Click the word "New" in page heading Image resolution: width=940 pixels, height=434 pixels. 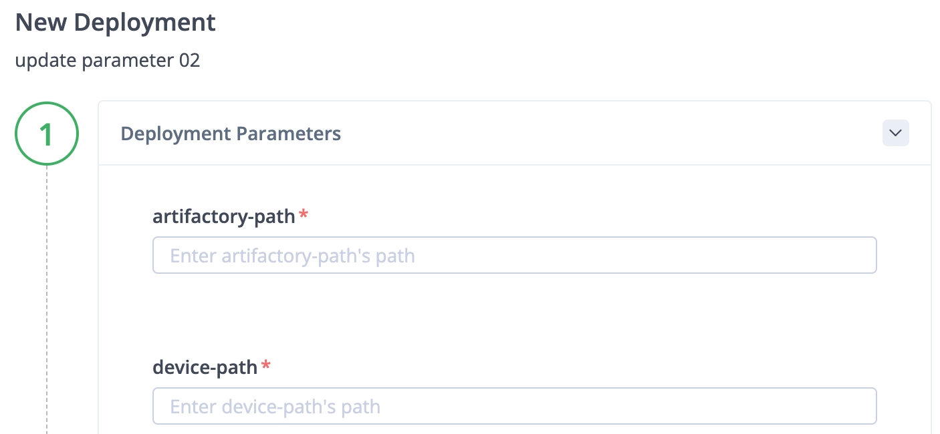(41, 23)
